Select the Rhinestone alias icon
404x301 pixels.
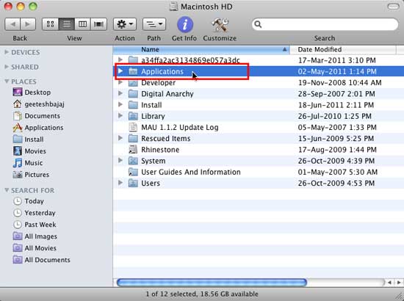click(x=133, y=150)
